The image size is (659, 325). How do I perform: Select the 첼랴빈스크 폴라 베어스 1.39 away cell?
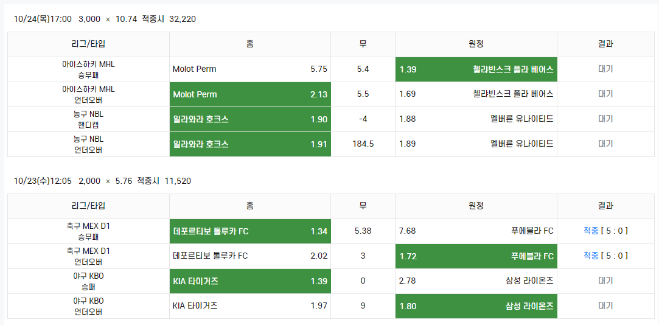(476, 69)
